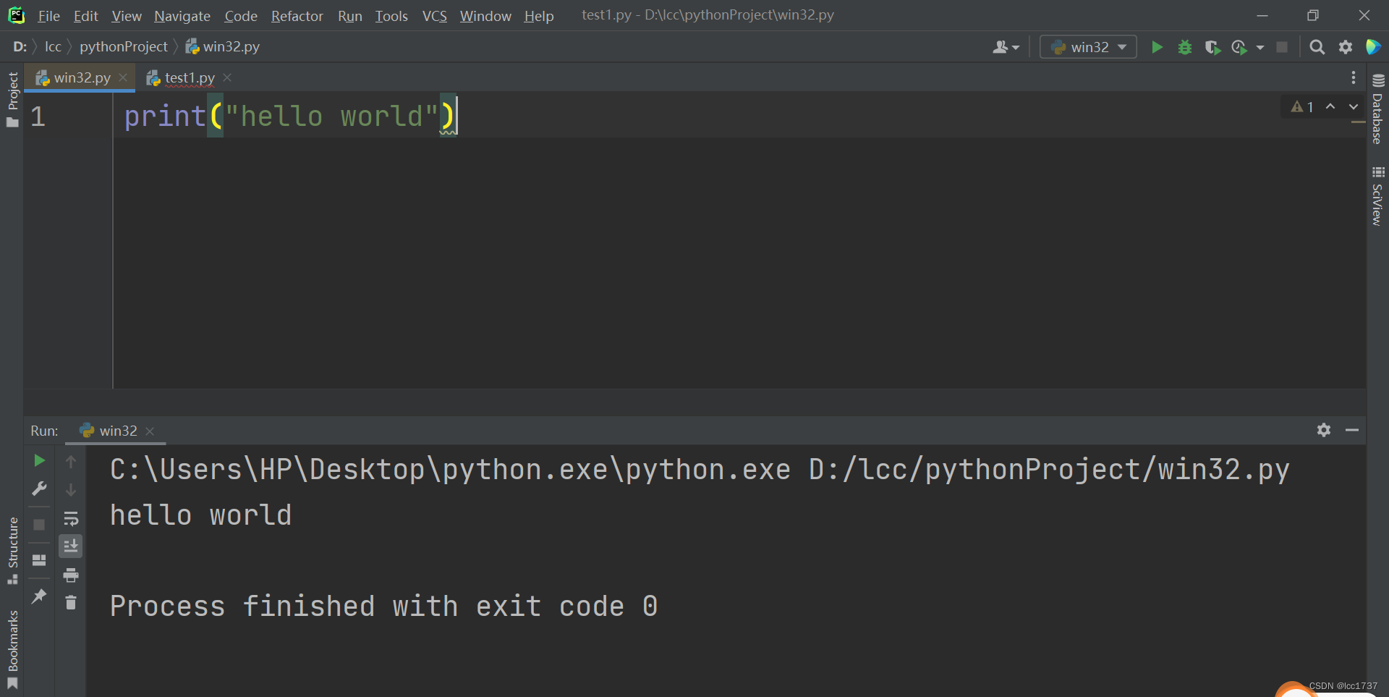Go to next highlighted error arrow

tap(1353, 106)
